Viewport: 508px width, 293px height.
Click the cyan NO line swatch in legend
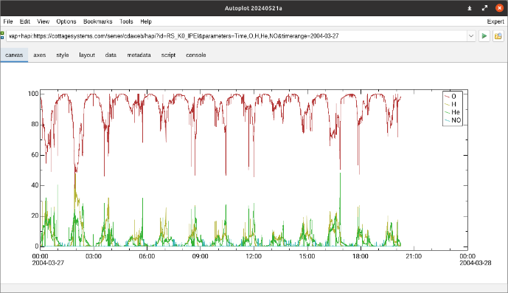[447, 120]
